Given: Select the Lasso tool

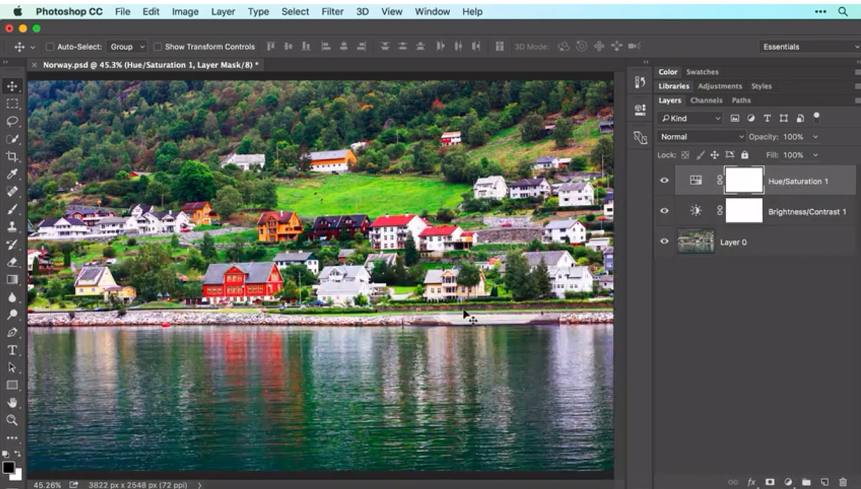Looking at the screenshot, I should coord(11,121).
